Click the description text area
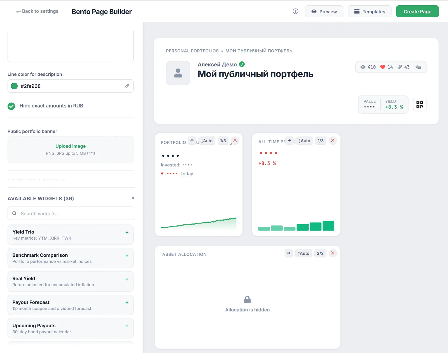Image resolution: width=448 pixels, height=353 pixels. (71, 46)
